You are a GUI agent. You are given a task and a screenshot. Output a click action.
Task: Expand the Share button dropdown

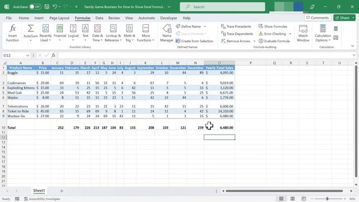point(353,17)
